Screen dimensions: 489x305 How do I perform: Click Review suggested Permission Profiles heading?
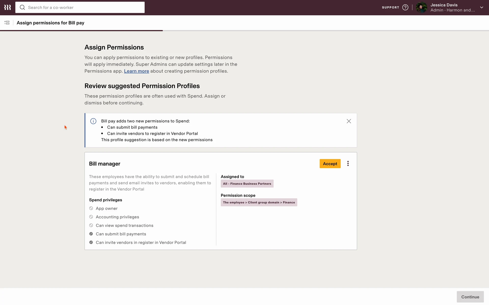[x=142, y=86]
